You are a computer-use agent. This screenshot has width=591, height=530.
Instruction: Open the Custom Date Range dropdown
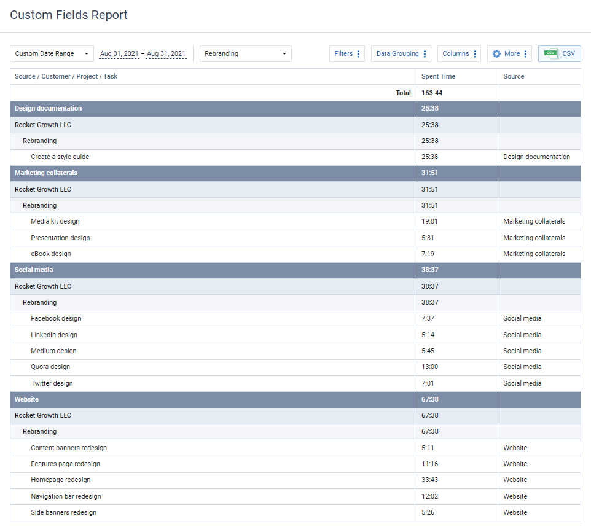[52, 54]
